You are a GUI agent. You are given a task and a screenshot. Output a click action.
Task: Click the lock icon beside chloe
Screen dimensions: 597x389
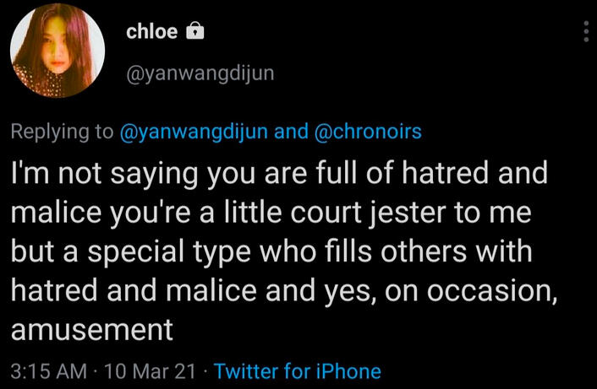tap(194, 32)
